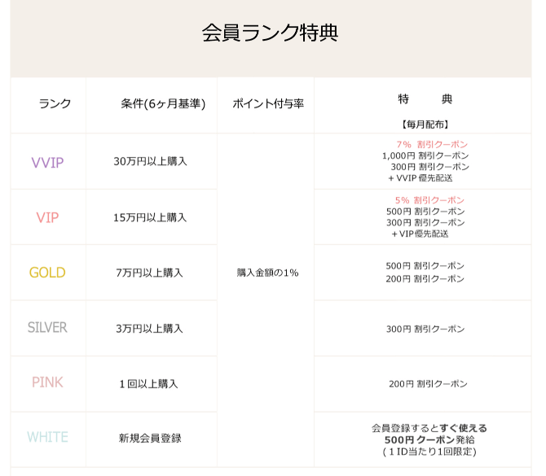Select the VIP rank label
Image resolution: width=546 pixels, height=476 pixels.
click(47, 218)
